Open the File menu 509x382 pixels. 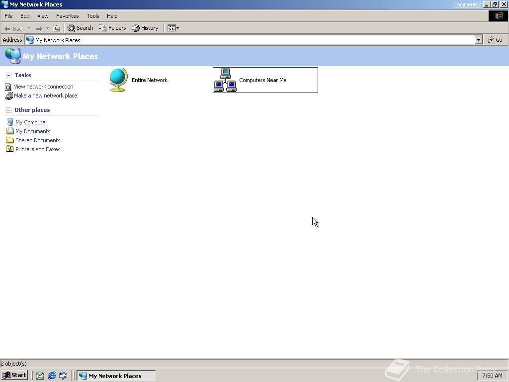pos(8,16)
